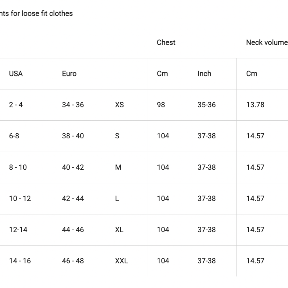288x288 pixels.
Task: Click chest value 98 in XS row
Action: click(x=161, y=105)
